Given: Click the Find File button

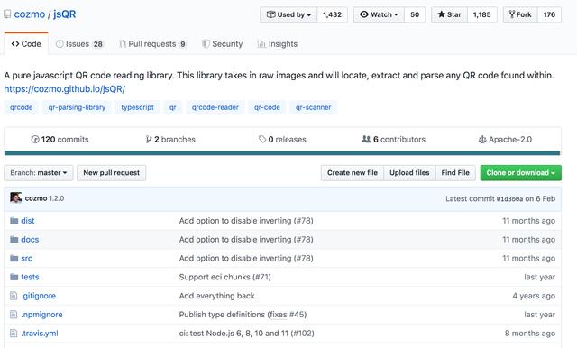Looking at the screenshot, I should (455, 173).
